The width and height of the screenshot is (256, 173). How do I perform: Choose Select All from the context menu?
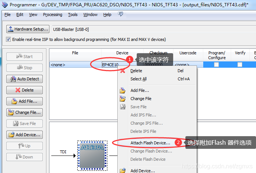click(x=157, y=79)
